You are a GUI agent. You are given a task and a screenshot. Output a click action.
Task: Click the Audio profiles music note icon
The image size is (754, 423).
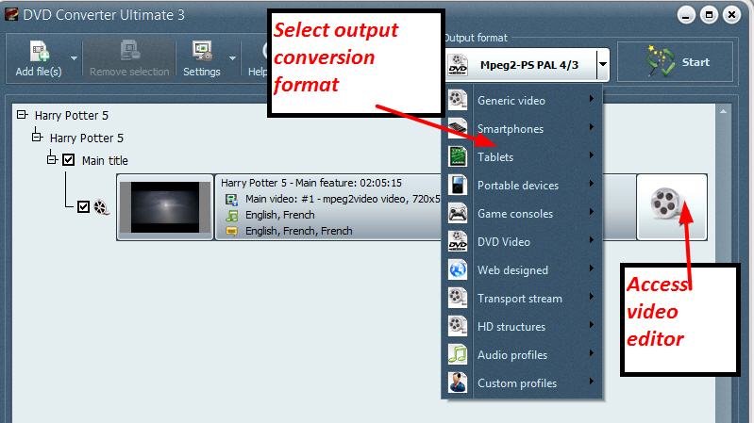pos(458,355)
